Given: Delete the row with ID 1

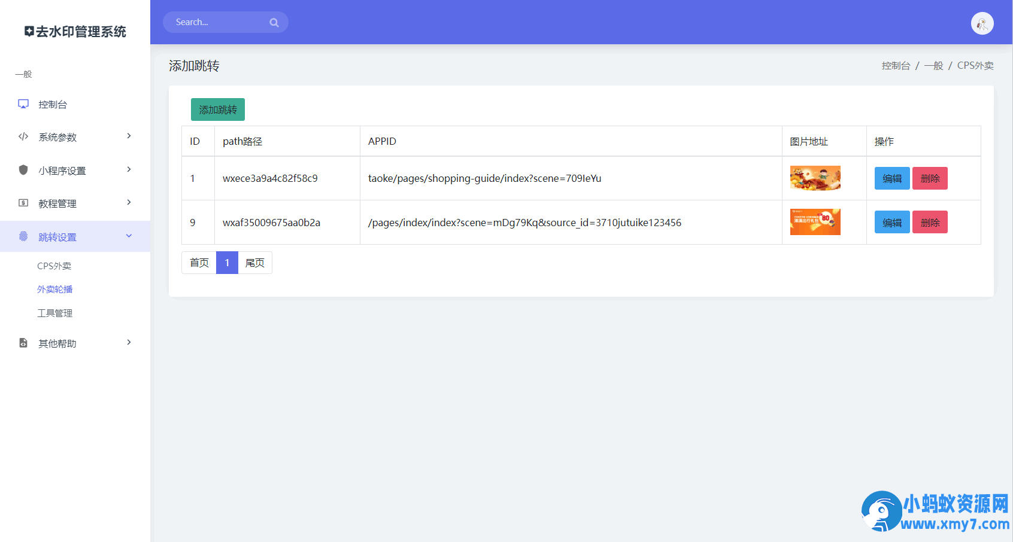Looking at the screenshot, I should tap(930, 178).
